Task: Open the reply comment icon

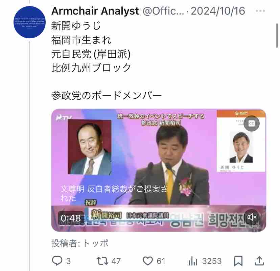Action: [x=57, y=260]
